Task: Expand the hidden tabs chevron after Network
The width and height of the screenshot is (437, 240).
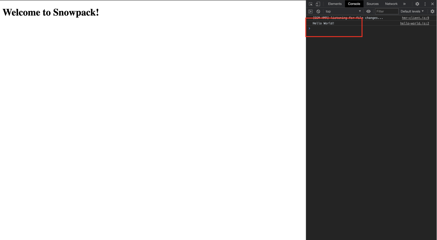Action: coord(404,4)
